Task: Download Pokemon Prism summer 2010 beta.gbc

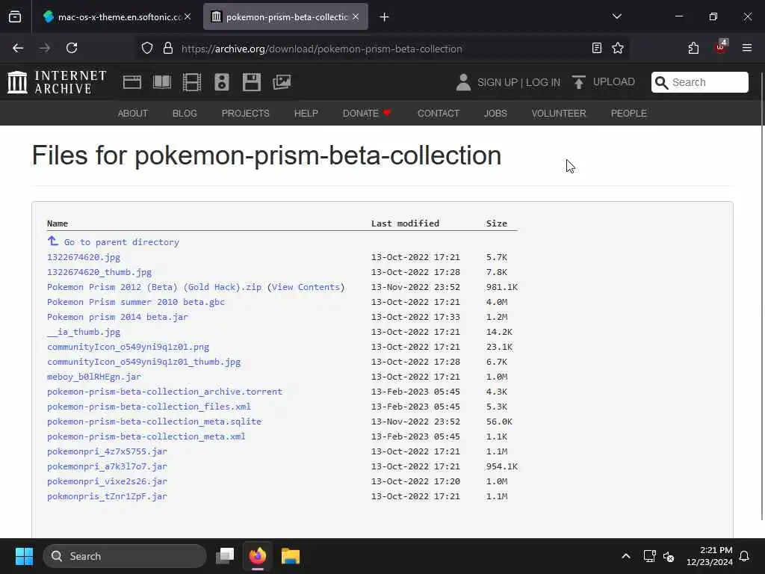Action: [136, 302]
